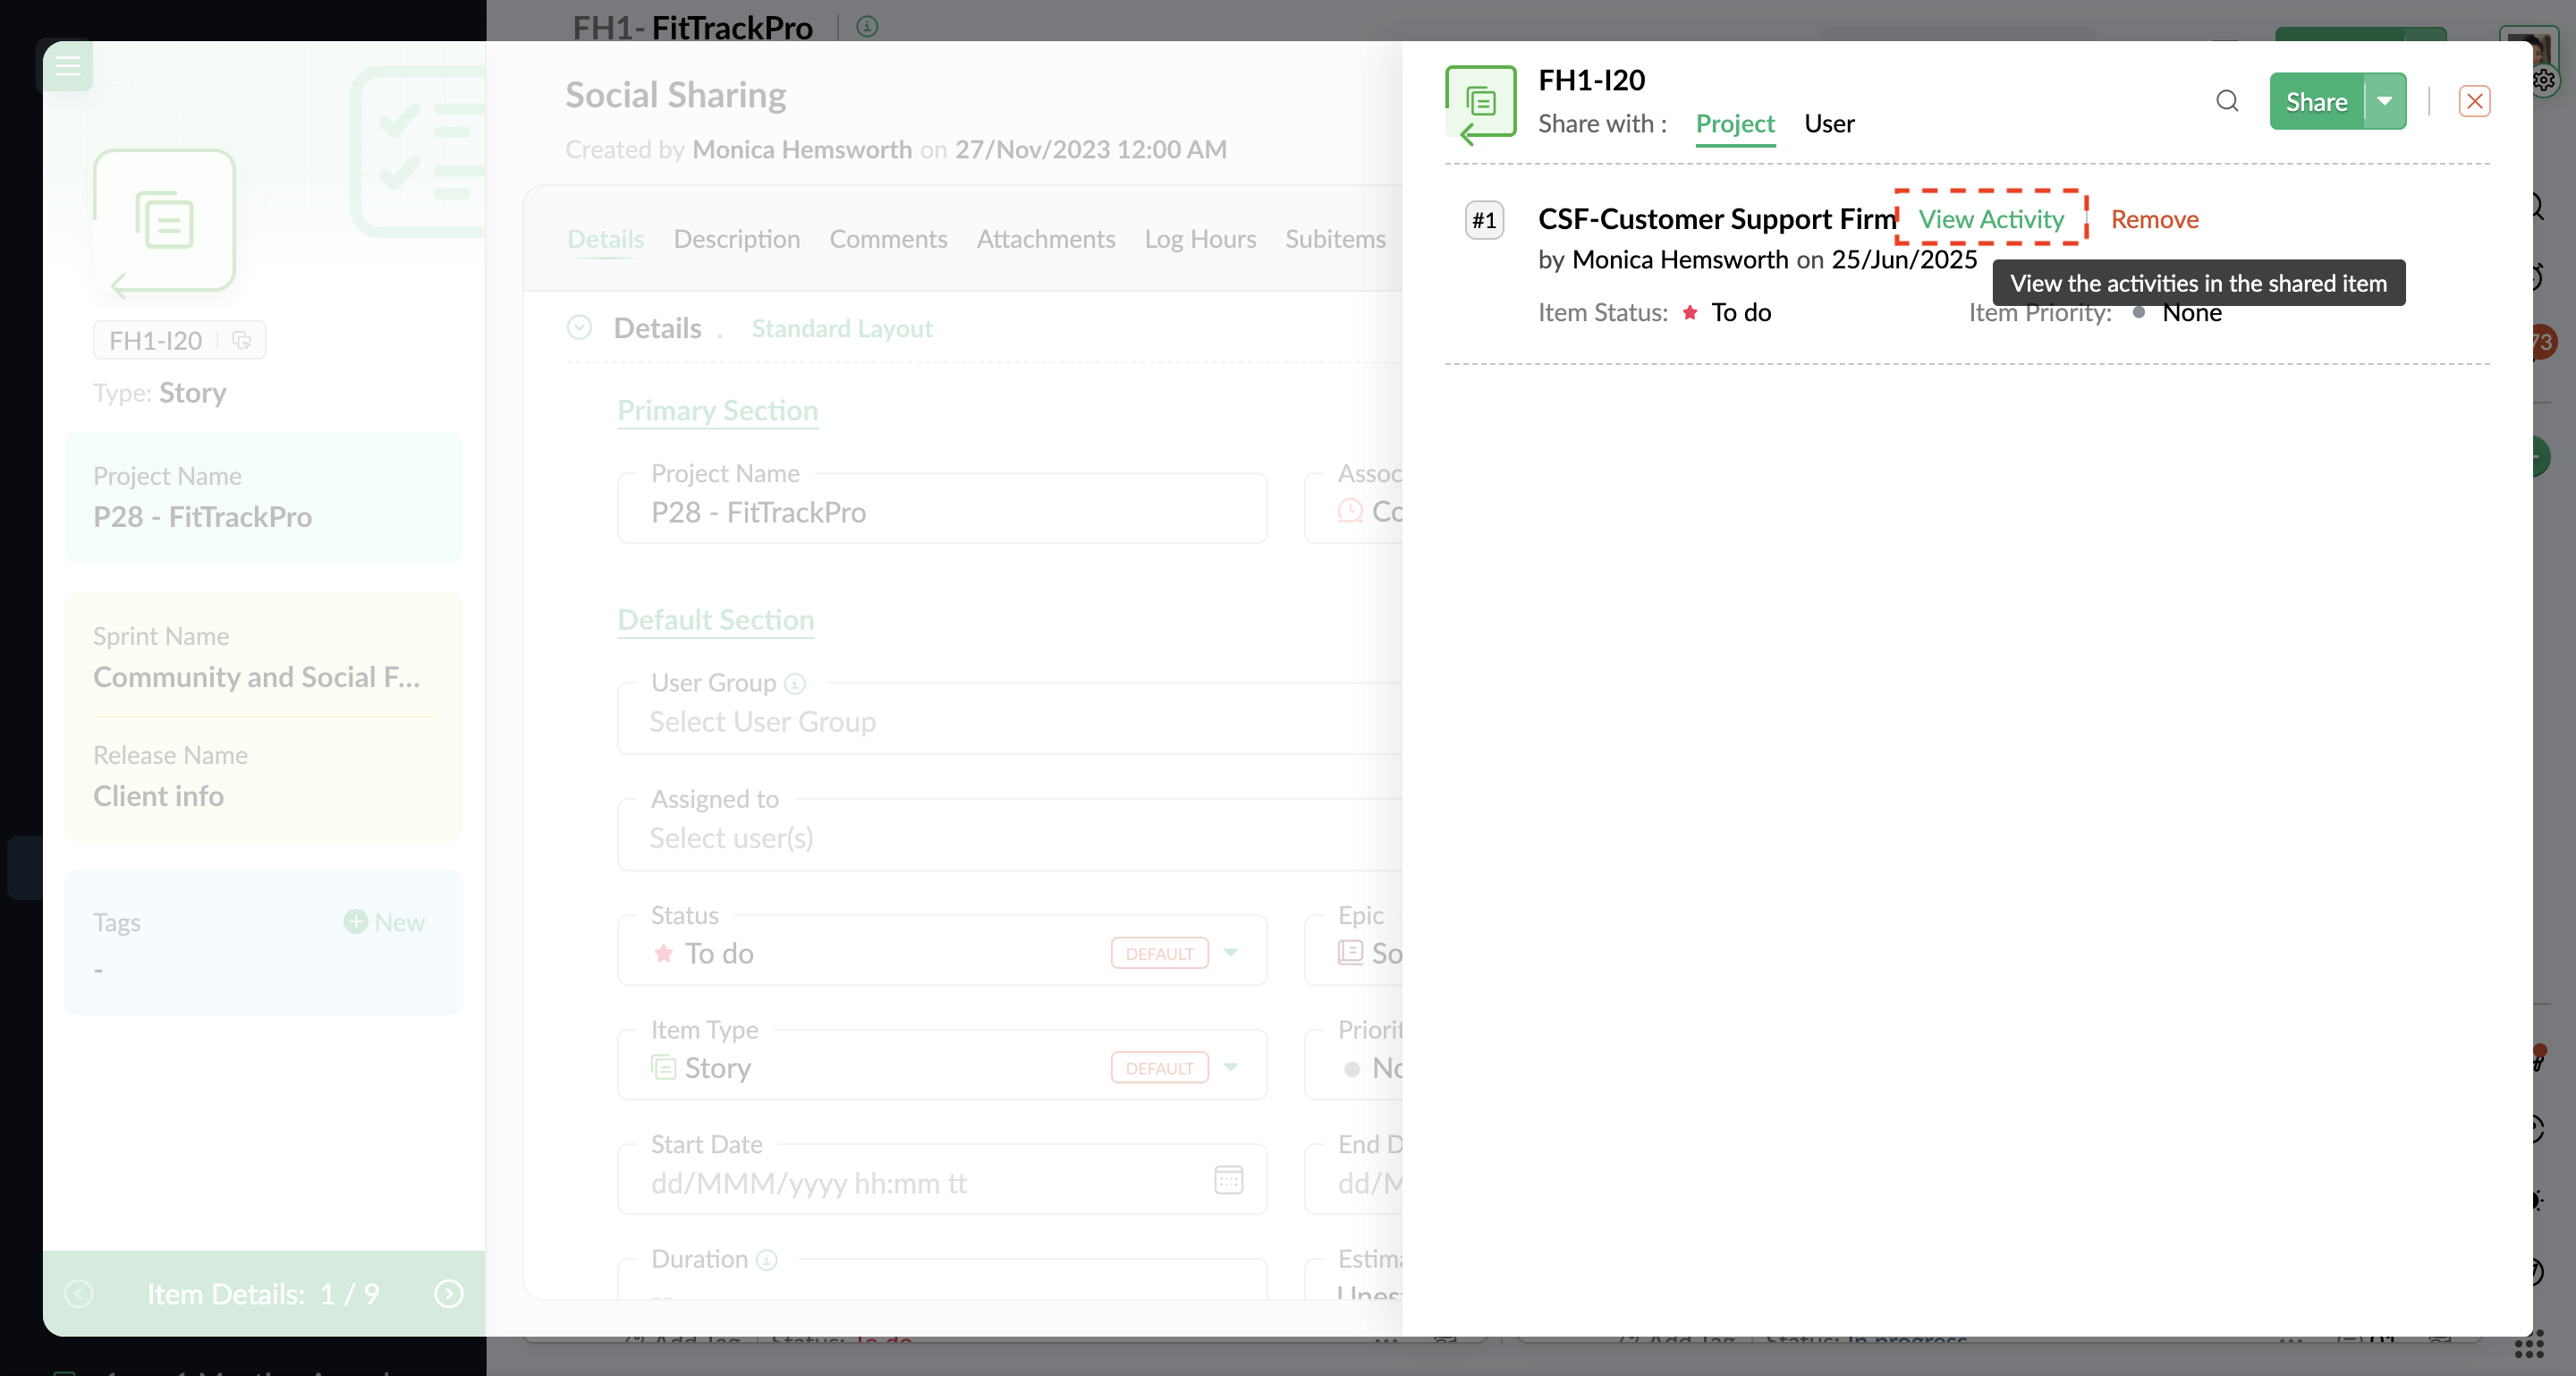Go to next item details arrow
The image size is (2576, 1376).
[x=449, y=1293]
